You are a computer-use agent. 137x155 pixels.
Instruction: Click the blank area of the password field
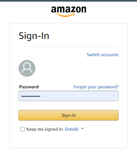79,96
